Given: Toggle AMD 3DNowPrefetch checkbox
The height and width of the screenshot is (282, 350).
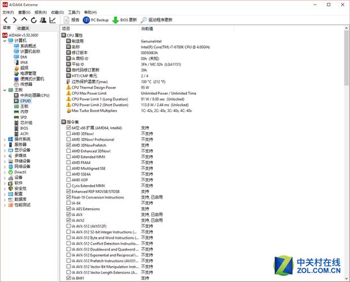Looking at the screenshot, I should click(69, 145).
